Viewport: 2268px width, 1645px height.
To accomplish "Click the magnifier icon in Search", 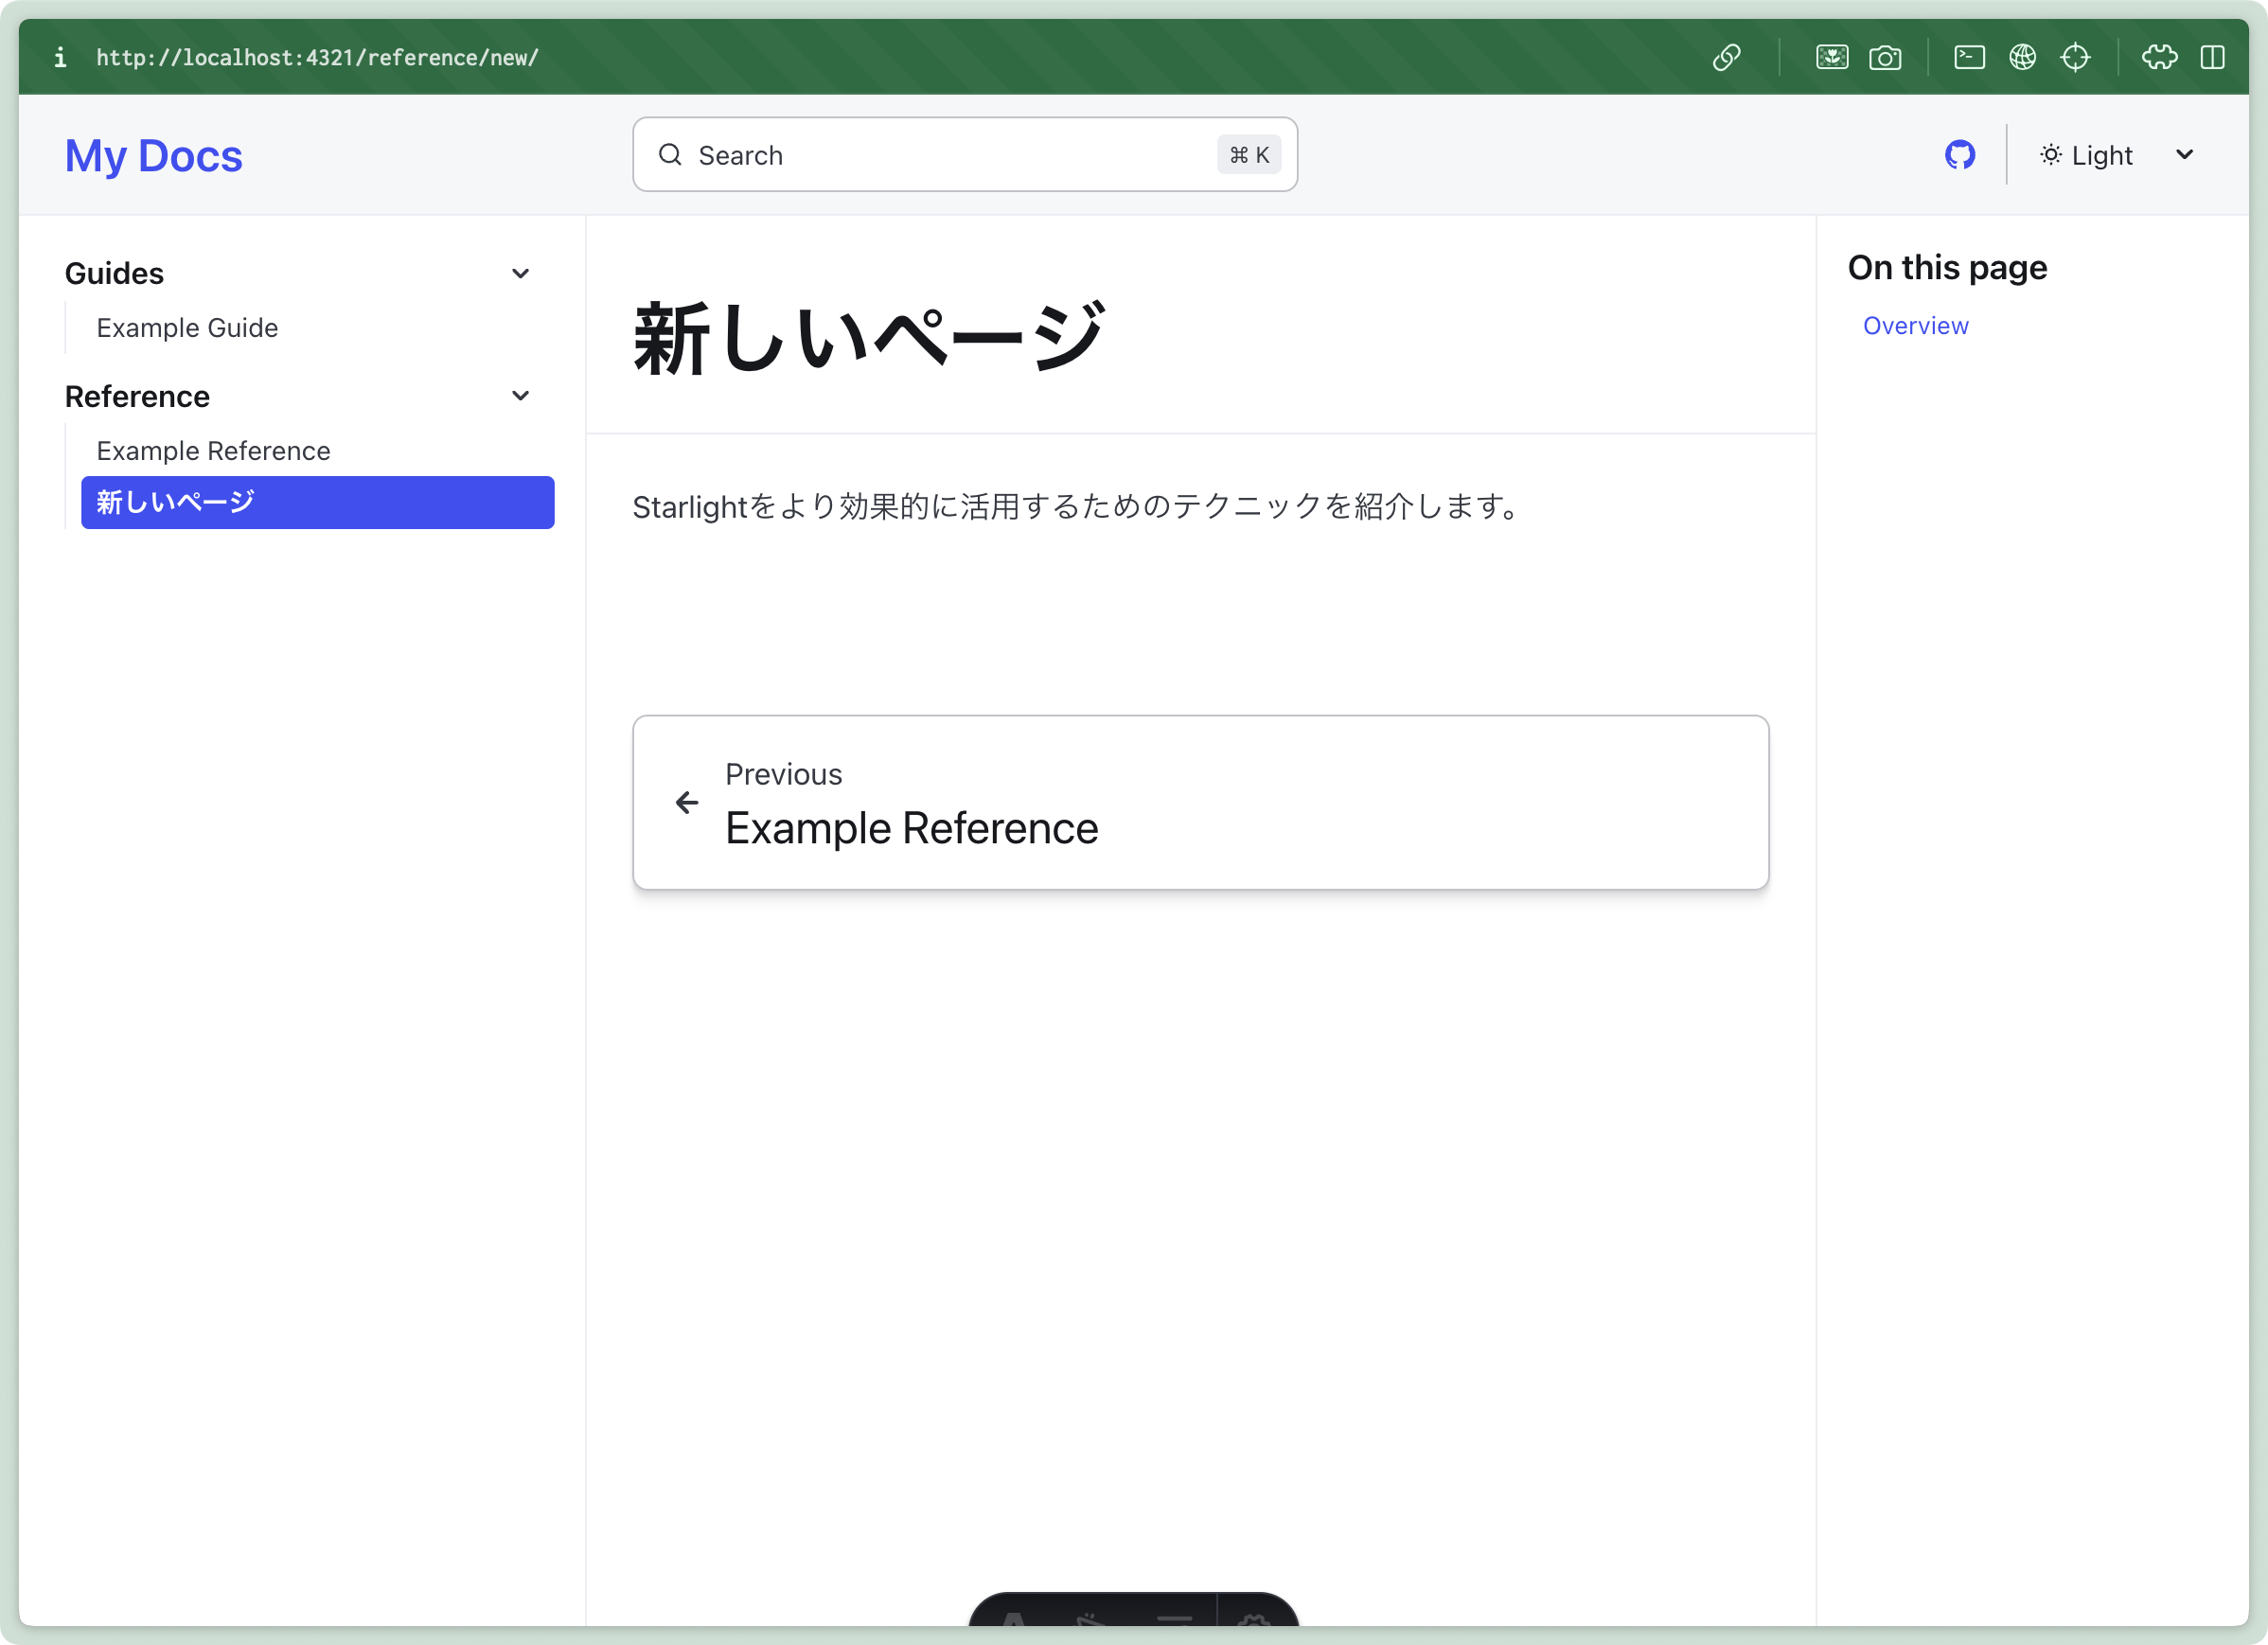I will [670, 155].
